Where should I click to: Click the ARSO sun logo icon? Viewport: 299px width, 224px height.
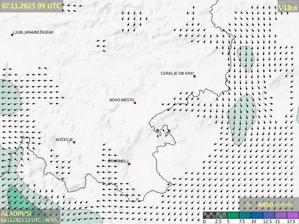point(248,204)
